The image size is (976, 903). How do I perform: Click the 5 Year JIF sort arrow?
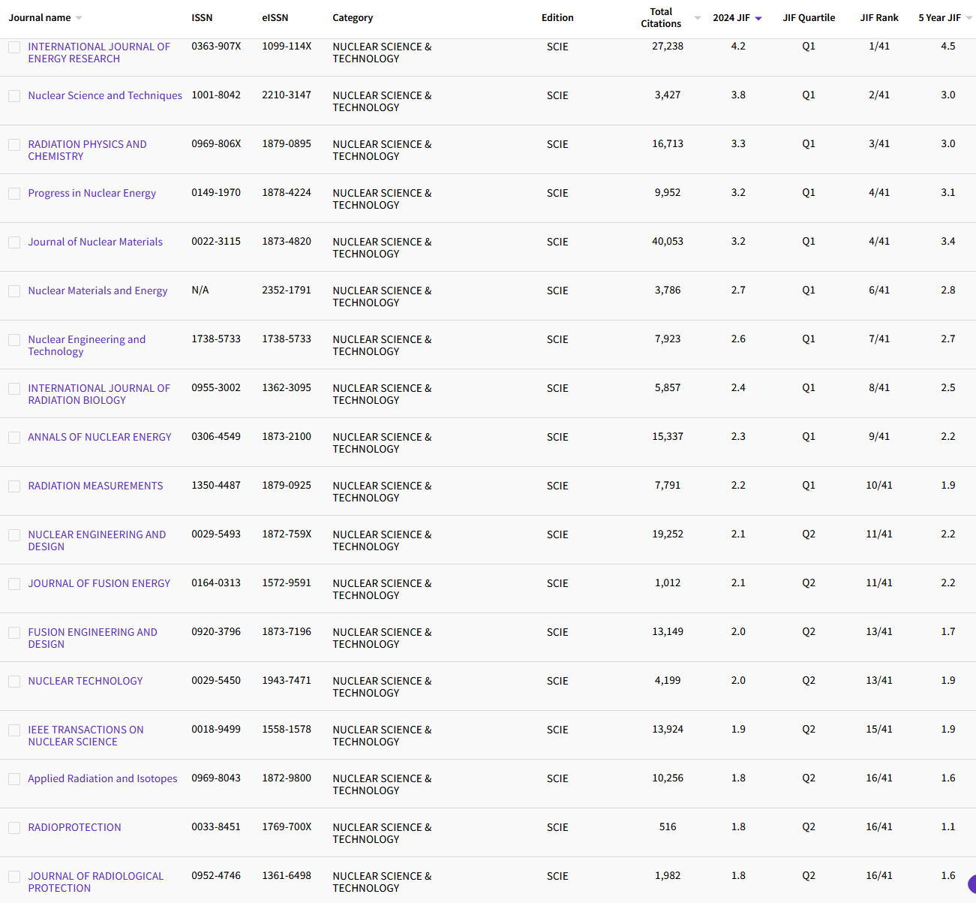(x=968, y=18)
